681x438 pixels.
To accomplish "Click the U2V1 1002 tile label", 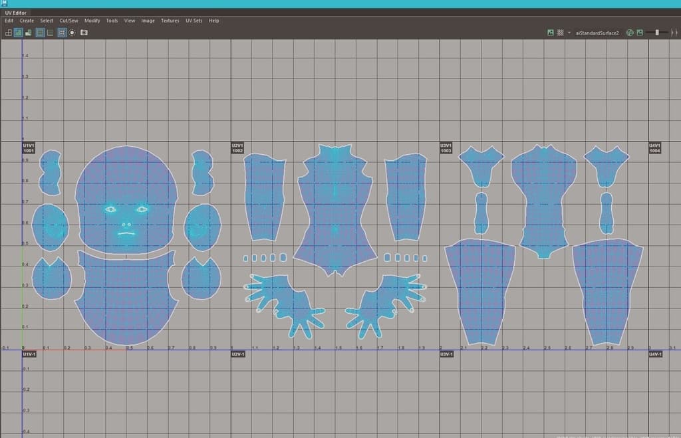I will pos(237,148).
